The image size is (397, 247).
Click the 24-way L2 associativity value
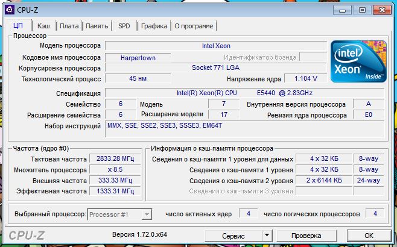coord(369,180)
